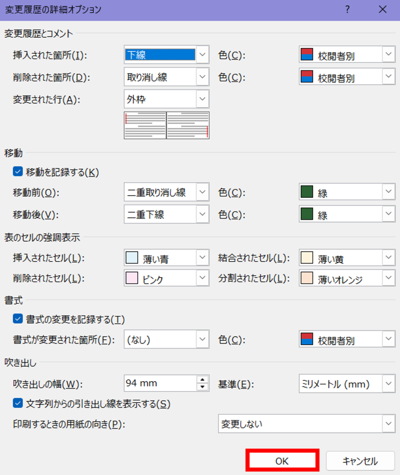Close the 変更履歴の詳細オプション dialog

[383, 10]
